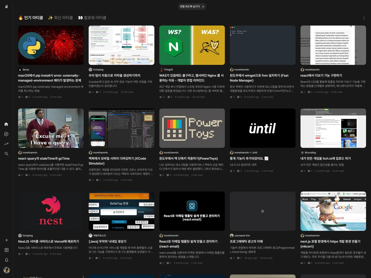Open the PowerToys article thumbnail
371x278 pixels.
point(192,128)
